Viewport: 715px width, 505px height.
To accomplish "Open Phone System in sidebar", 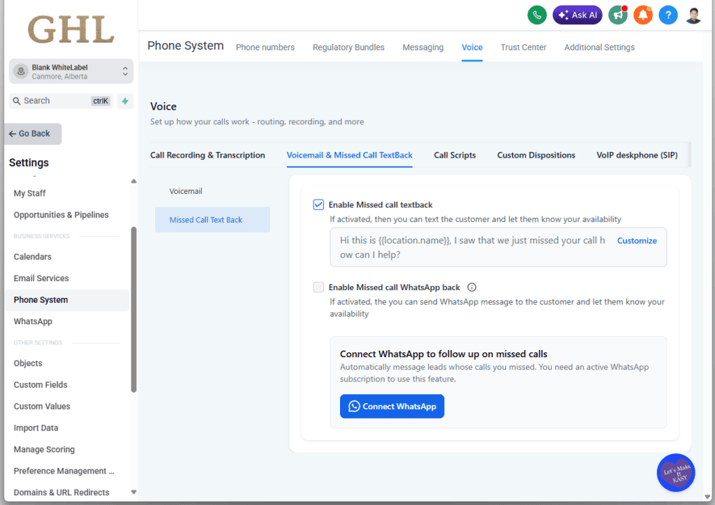I will 67,300.
